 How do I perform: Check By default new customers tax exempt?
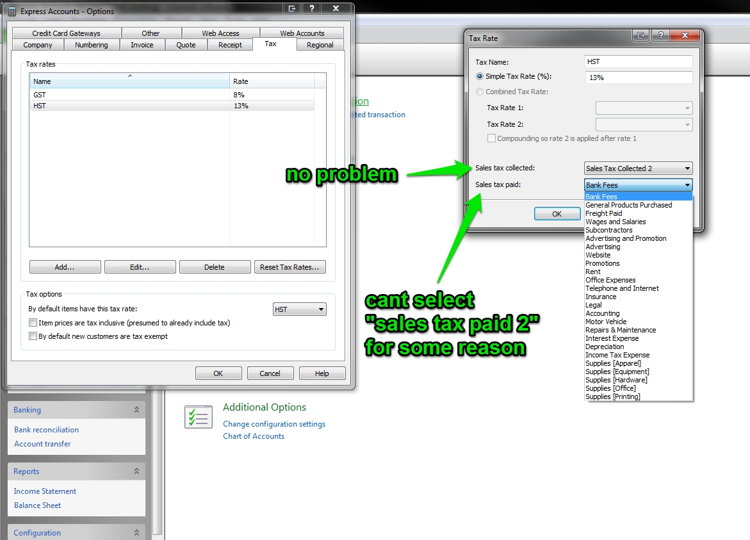(33, 336)
